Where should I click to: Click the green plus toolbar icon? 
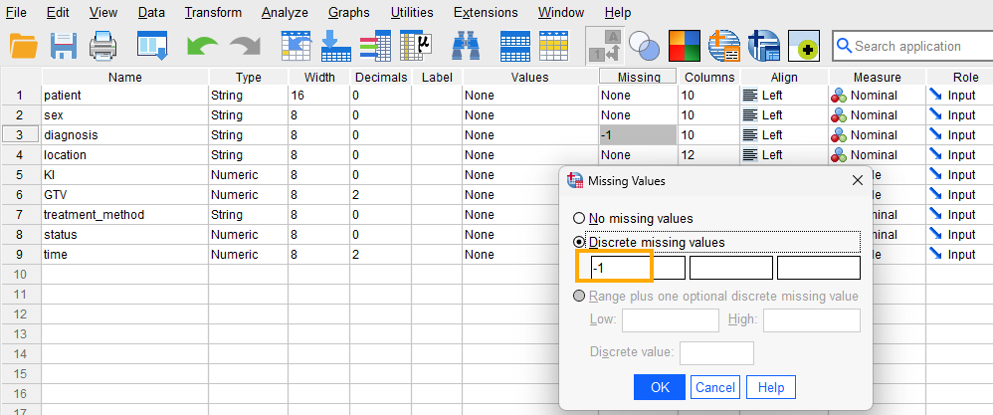click(x=804, y=46)
